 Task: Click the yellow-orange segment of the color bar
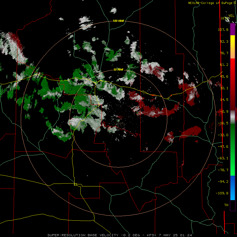coord(233,47)
